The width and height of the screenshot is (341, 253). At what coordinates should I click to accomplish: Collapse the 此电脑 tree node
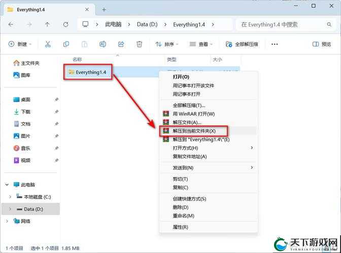pos(7,185)
